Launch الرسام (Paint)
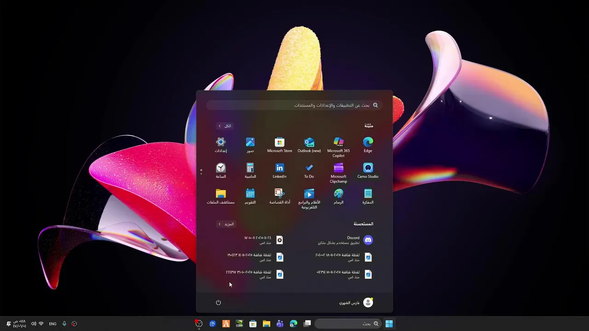Viewport: 589px width, 331px height. pos(338,196)
